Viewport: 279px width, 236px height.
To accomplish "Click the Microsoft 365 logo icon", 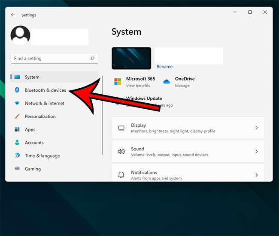I will (x=118, y=81).
